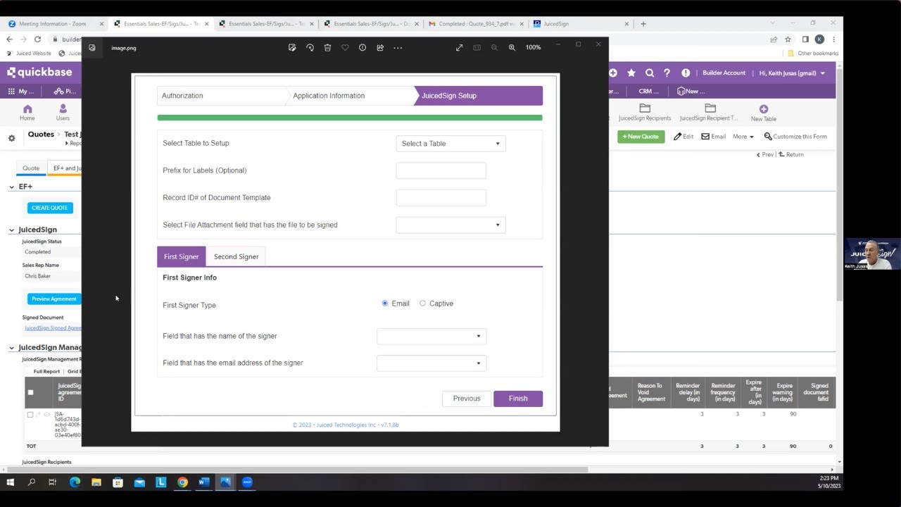Open file info in Photos viewer
Viewport: 901px width, 507px height.
(363, 48)
